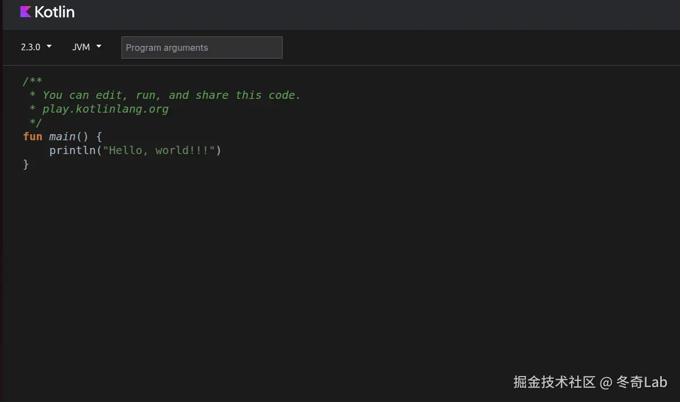Select the purple K mark in the header
680x402 pixels.
[24, 11]
